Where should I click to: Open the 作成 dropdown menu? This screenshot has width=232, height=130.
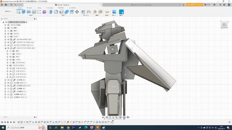click(x=31, y=15)
